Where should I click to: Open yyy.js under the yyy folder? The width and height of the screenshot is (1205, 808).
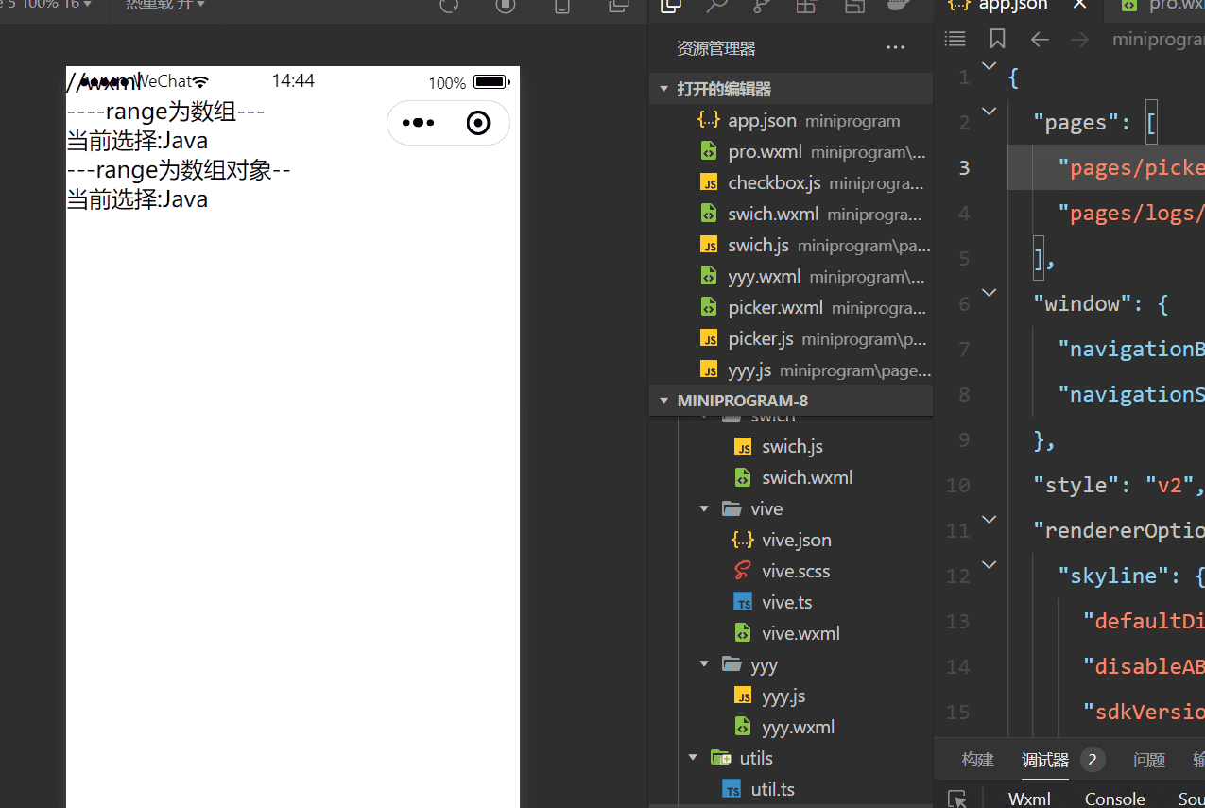[x=783, y=696]
